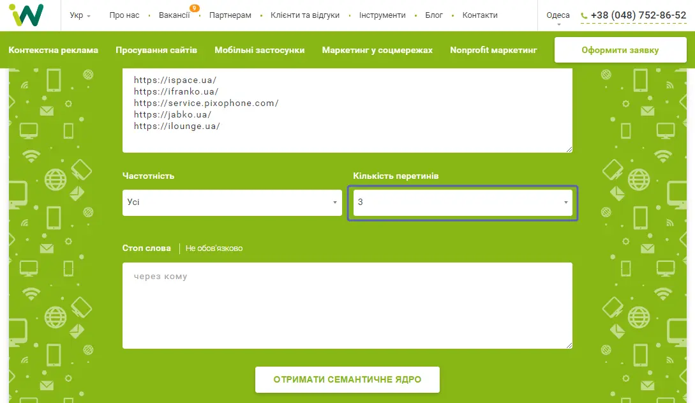This screenshot has width=695, height=403.
Task: Open Клієнти та відгуки page
Action: click(x=305, y=15)
